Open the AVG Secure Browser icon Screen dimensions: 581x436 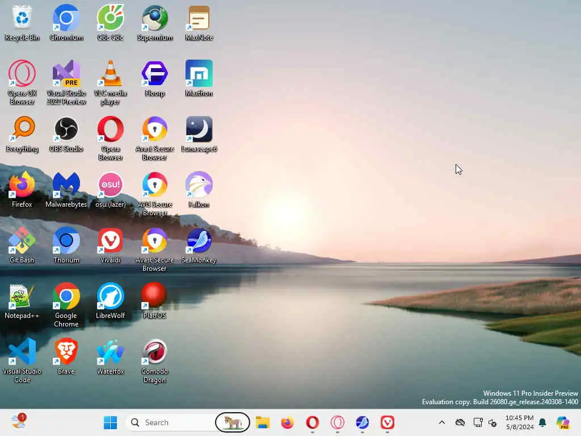point(154,194)
